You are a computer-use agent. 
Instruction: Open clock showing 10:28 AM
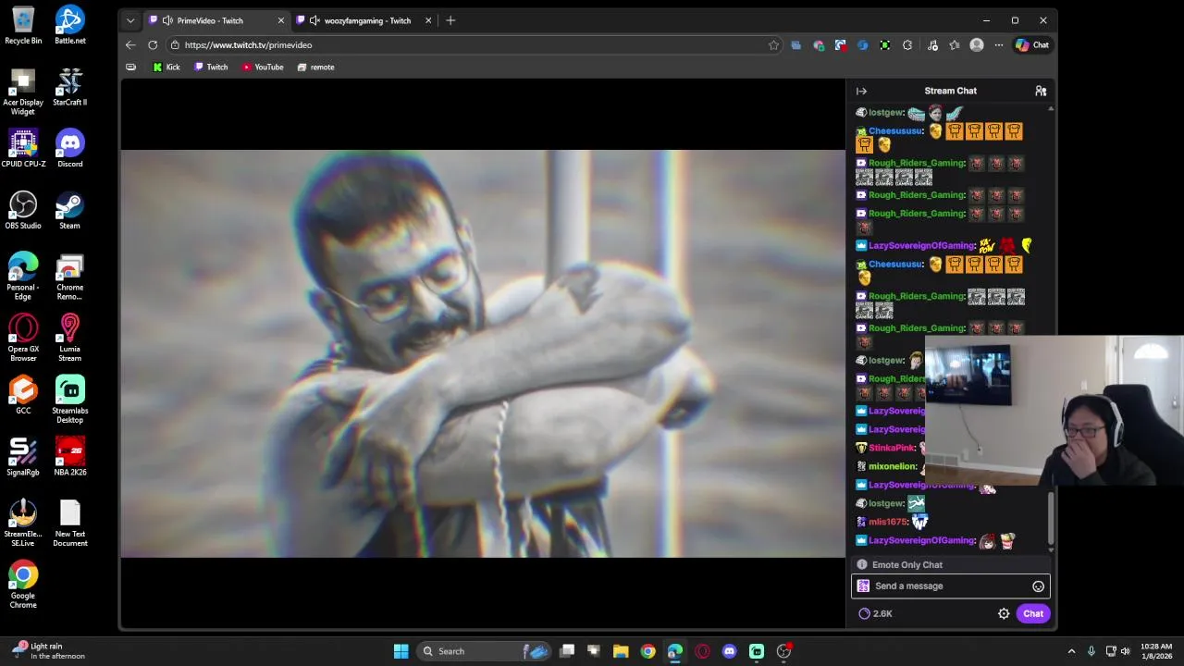[x=1155, y=651]
